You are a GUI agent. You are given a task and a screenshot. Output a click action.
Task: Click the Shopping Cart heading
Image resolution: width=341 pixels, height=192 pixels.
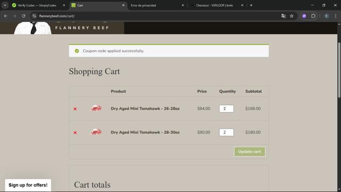(94, 71)
